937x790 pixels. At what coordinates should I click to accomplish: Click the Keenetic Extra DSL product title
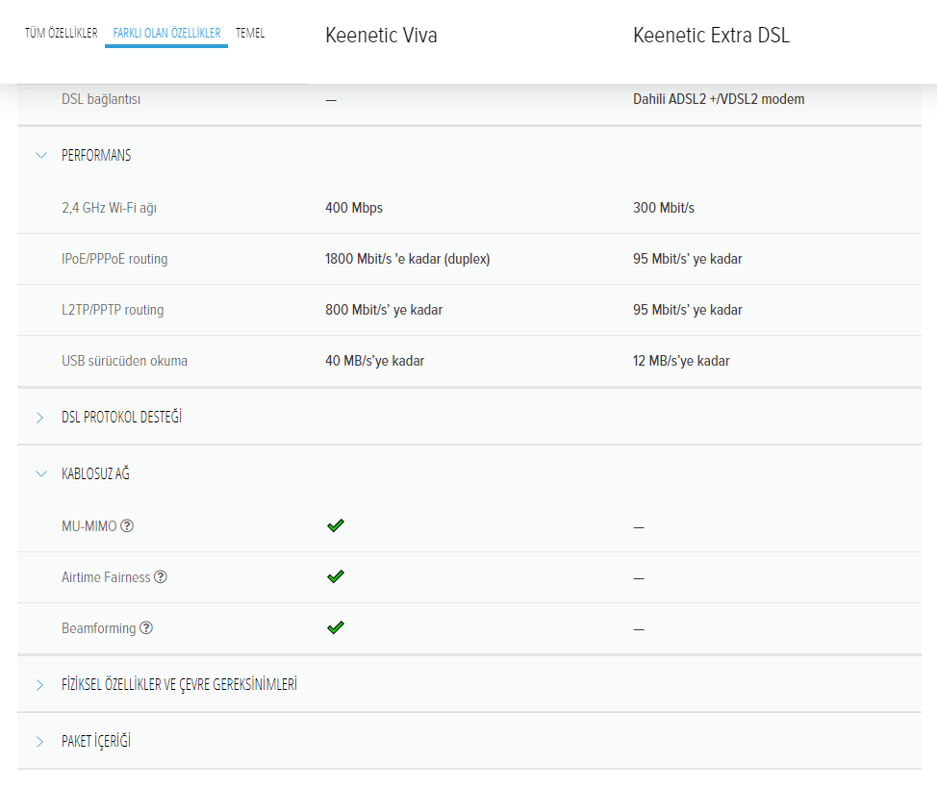coord(711,36)
